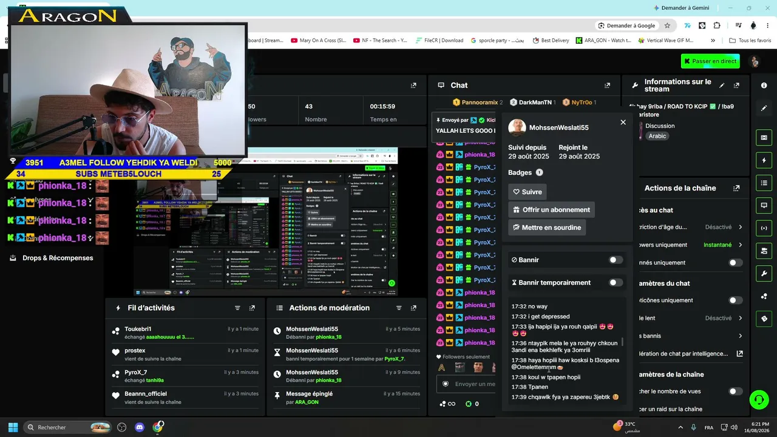Filter the Fil d'activités list
This screenshot has width=777, height=437.
click(237, 308)
